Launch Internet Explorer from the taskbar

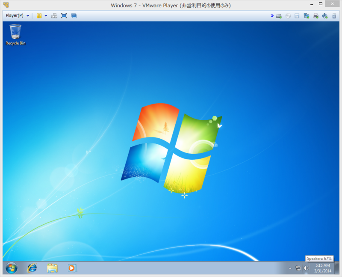pos(32,268)
